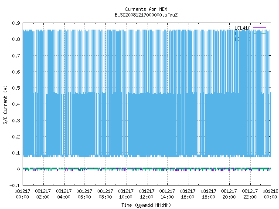The image size is (279, 209).
Task: Click the 081218 00:00 x-axis tick label
Action: (270, 194)
